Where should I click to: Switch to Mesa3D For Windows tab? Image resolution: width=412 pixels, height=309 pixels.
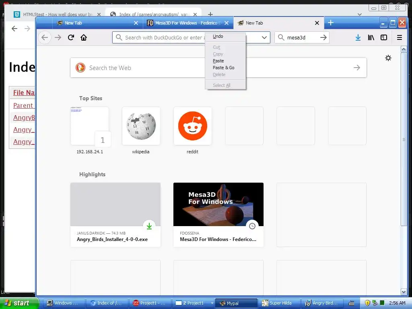coord(188,23)
